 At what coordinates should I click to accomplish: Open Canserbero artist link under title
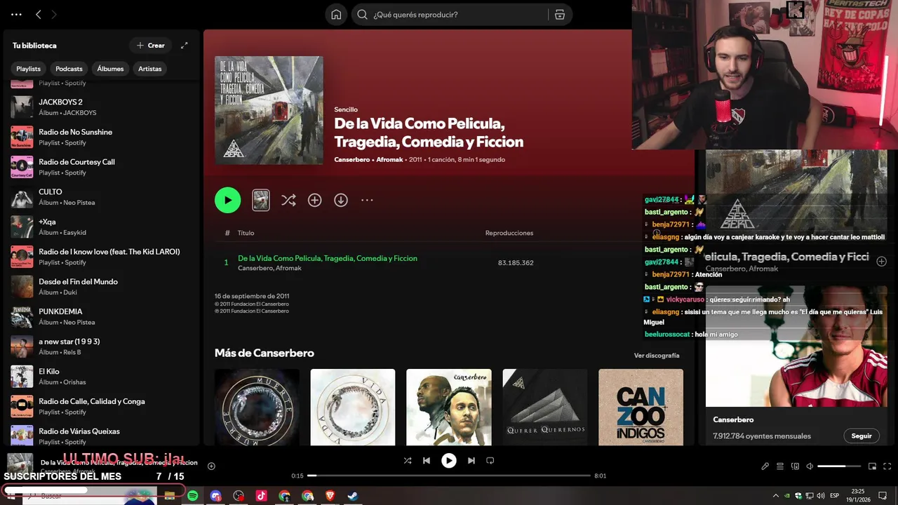(x=353, y=159)
